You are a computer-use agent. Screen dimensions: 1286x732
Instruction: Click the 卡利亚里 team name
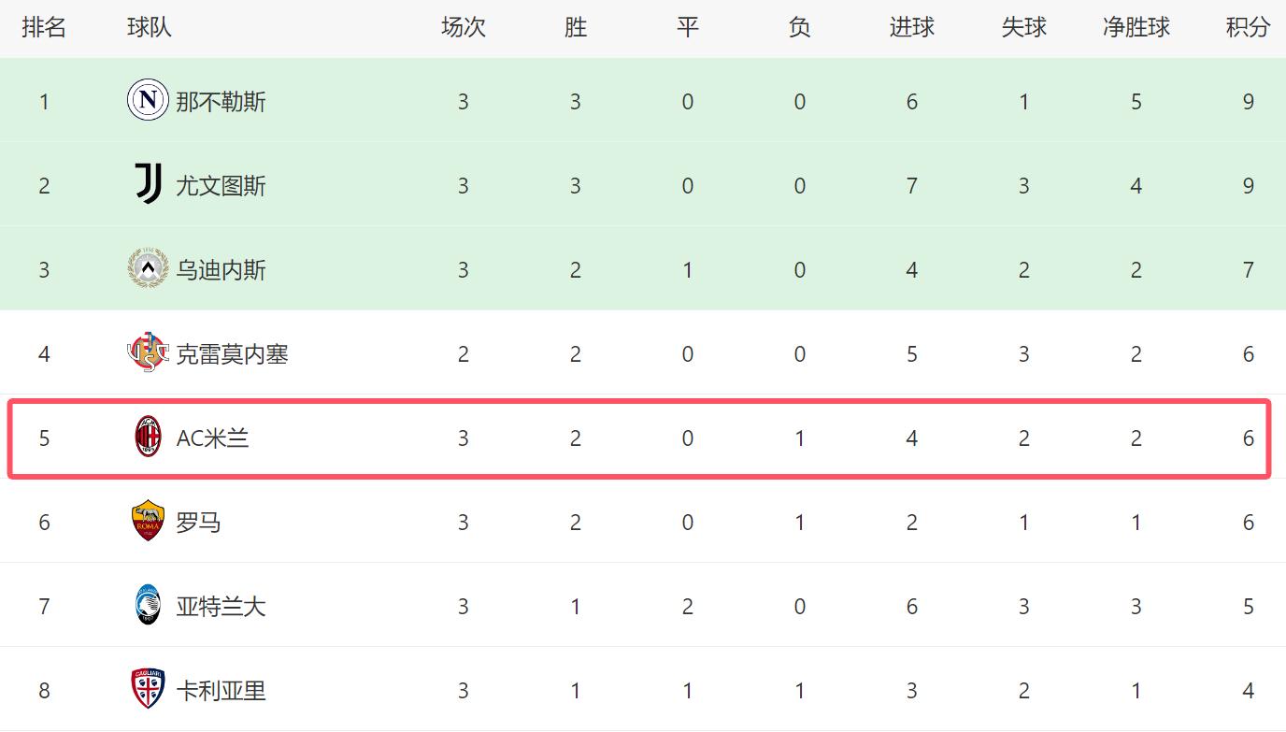221,691
